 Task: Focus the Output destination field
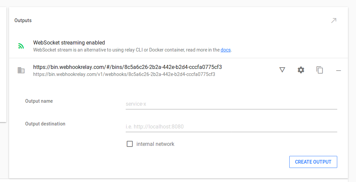[231, 126]
